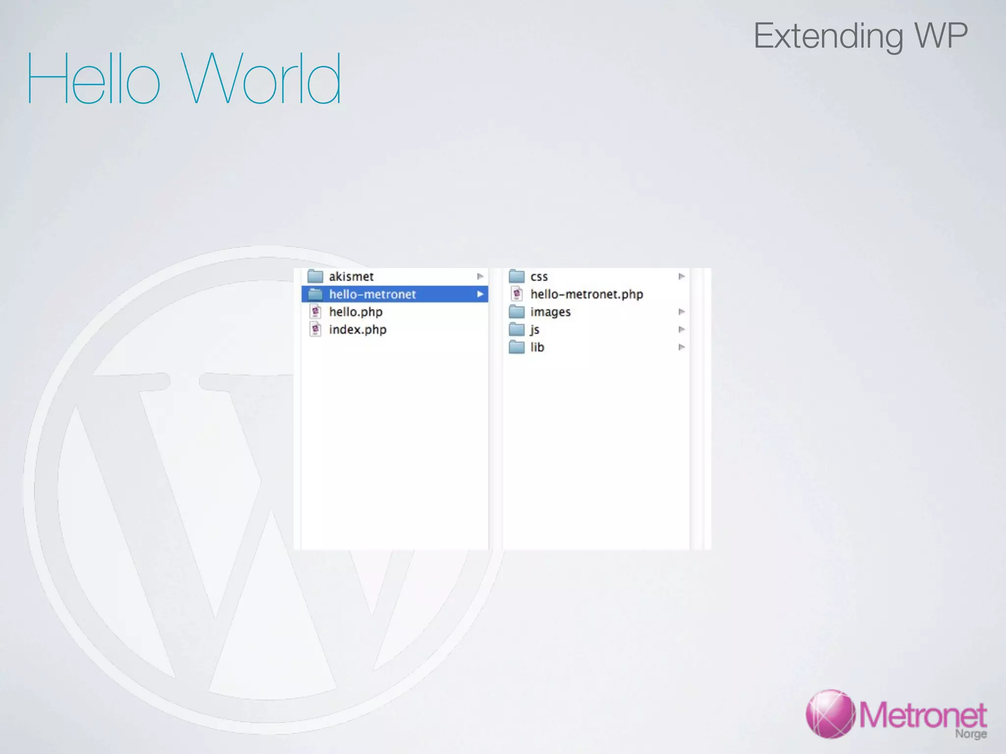
Task: Click the 'images' folder name
Action: (550, 312)
